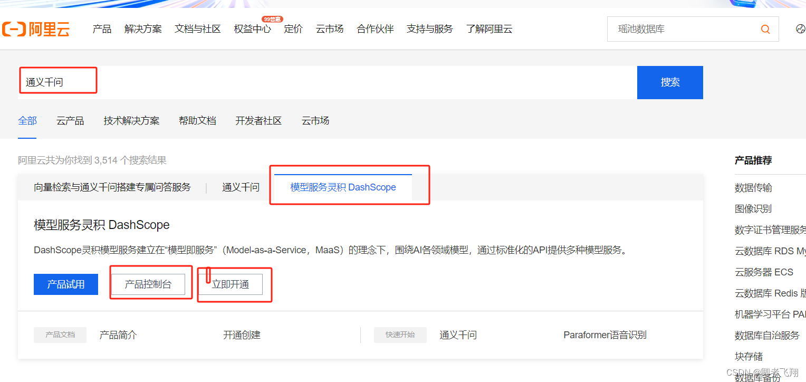Select the 全部 filter tab
This screenshot has width=806, height=382.
(x=27, y=121)
